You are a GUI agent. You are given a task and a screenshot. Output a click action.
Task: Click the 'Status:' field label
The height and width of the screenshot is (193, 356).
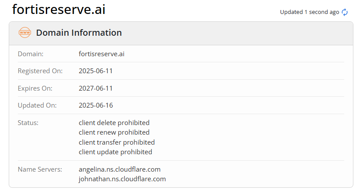(28, 123)
